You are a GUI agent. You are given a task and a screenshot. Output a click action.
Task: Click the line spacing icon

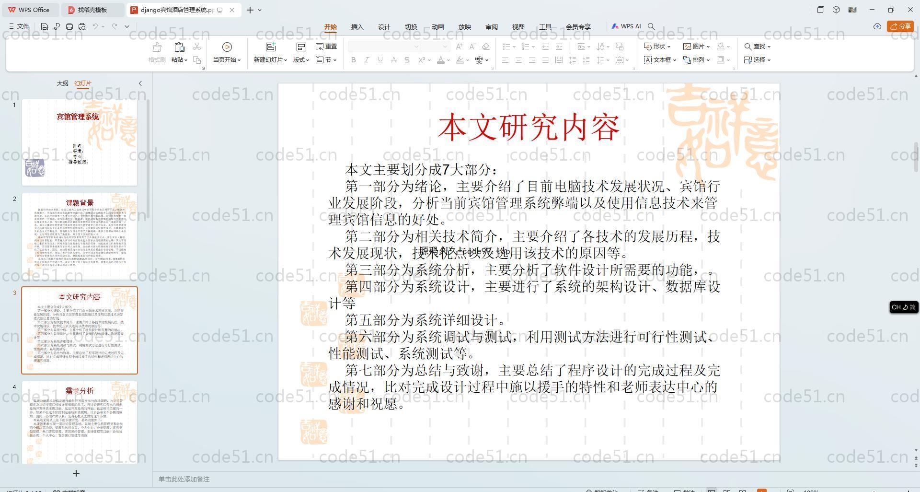(x=601, y=60)
